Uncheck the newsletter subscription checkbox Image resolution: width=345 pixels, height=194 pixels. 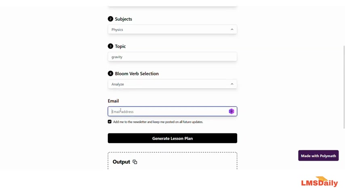[x=109, y=122]
